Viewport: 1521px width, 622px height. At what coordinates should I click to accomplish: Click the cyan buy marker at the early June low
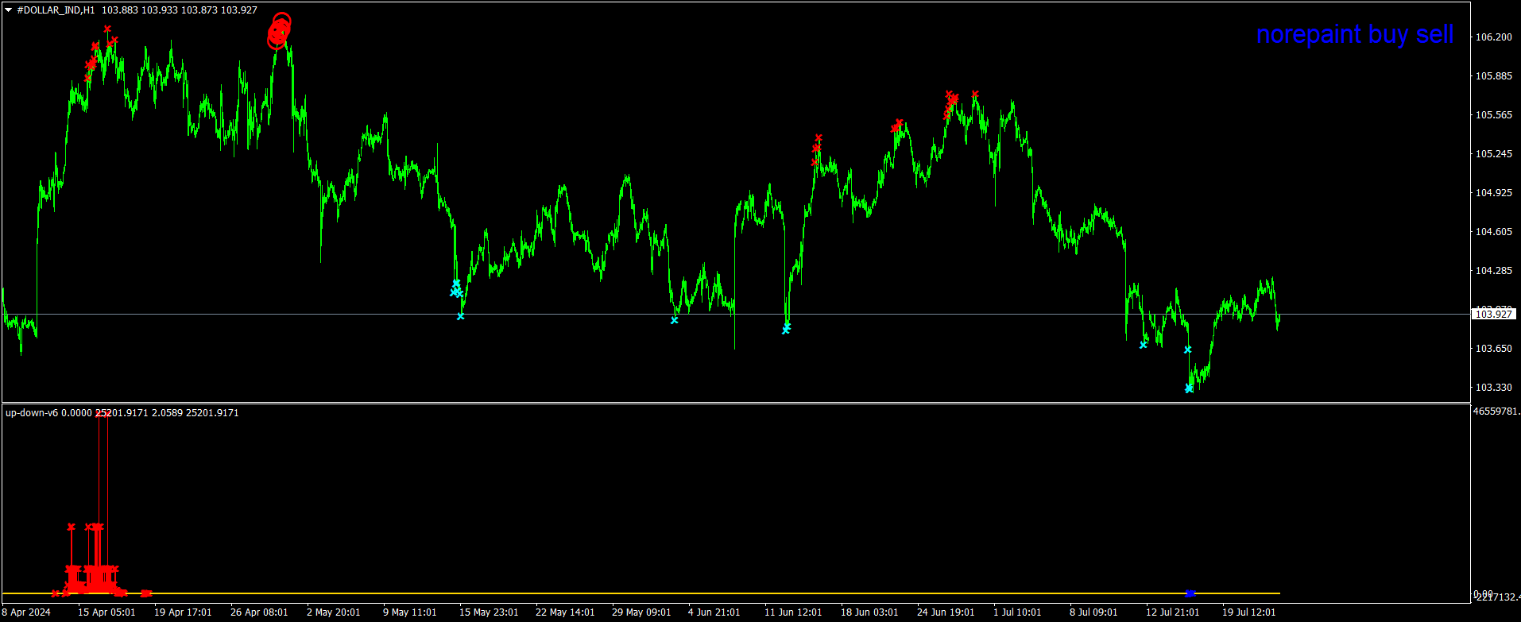[x=674, y=320]
